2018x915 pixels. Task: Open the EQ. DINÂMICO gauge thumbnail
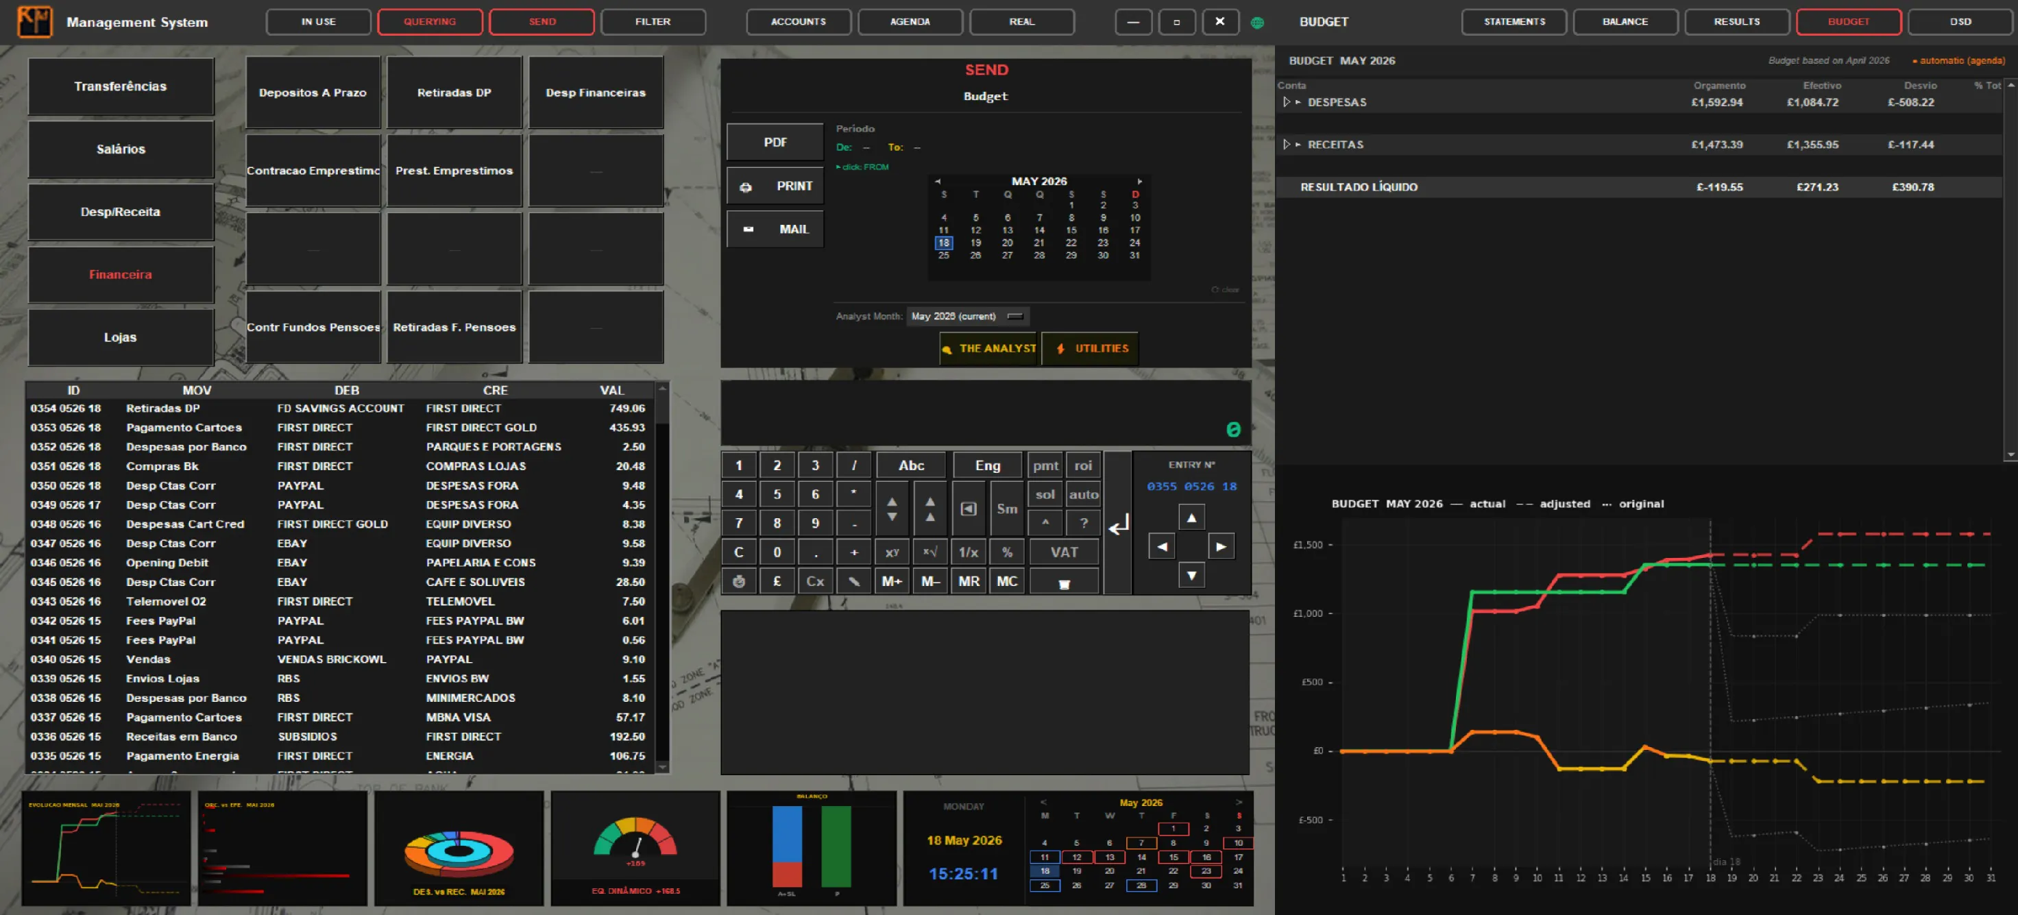click(x=635, y=848)
